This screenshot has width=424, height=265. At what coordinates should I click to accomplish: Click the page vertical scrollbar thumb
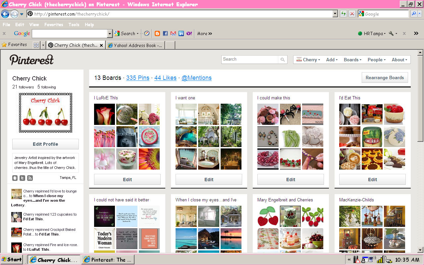point(420,98)
